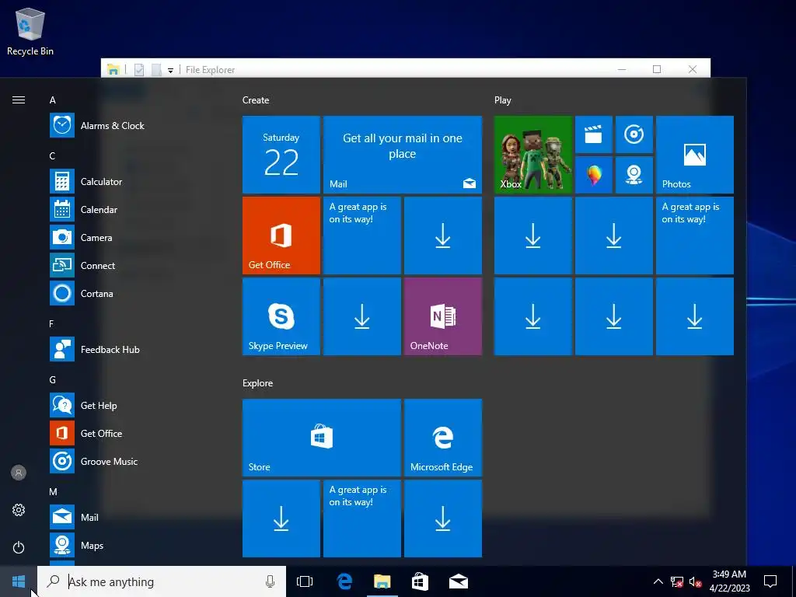The image size is (796, 597).
Task: Click the Windows Start button
Action: coord(19,581)
